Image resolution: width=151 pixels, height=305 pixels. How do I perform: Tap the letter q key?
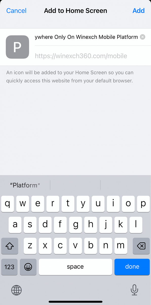pyautogui.click(x=8, y=204)
